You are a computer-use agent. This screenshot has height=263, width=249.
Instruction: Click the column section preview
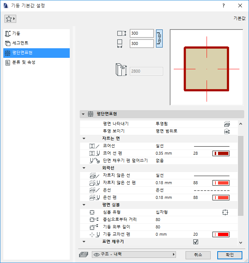[x=207, y=67]
